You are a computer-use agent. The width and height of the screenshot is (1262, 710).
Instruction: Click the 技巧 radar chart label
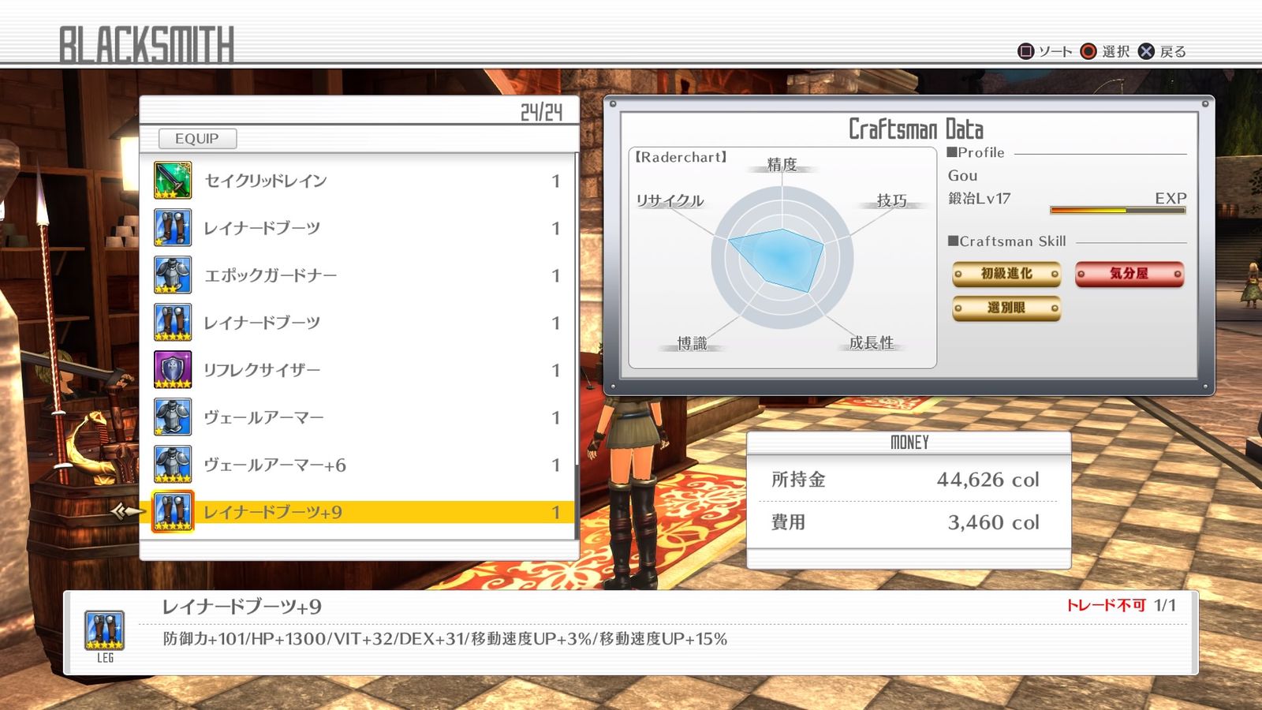tap(892, 200)
